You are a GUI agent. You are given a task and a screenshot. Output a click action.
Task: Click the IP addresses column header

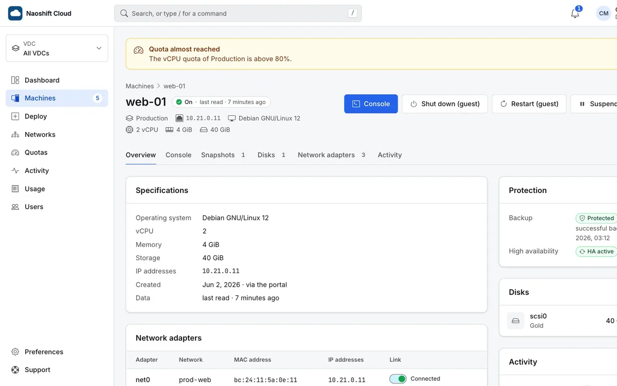(x=346, y=360)
